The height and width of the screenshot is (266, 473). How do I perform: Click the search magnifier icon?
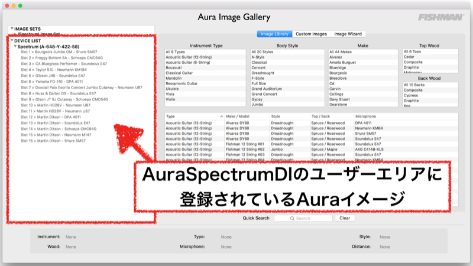point(292,218)
